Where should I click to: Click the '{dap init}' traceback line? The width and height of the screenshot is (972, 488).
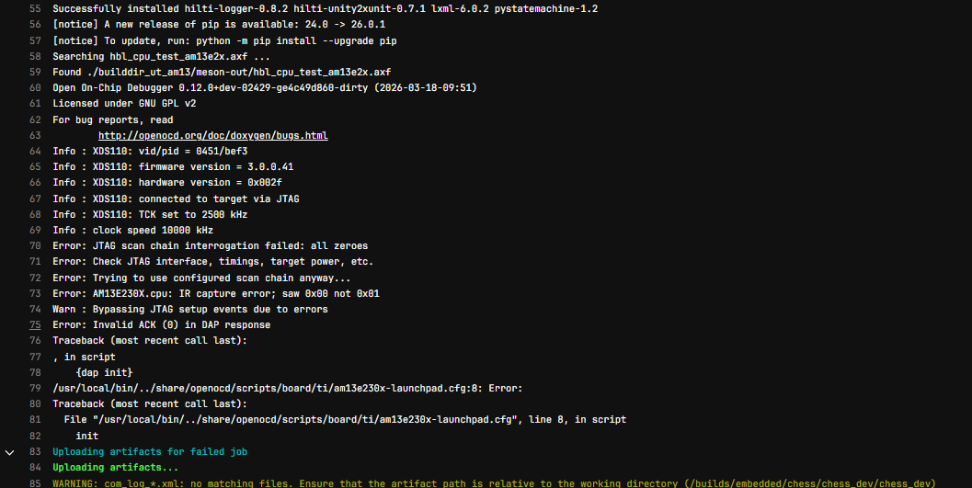click(104, 372)
